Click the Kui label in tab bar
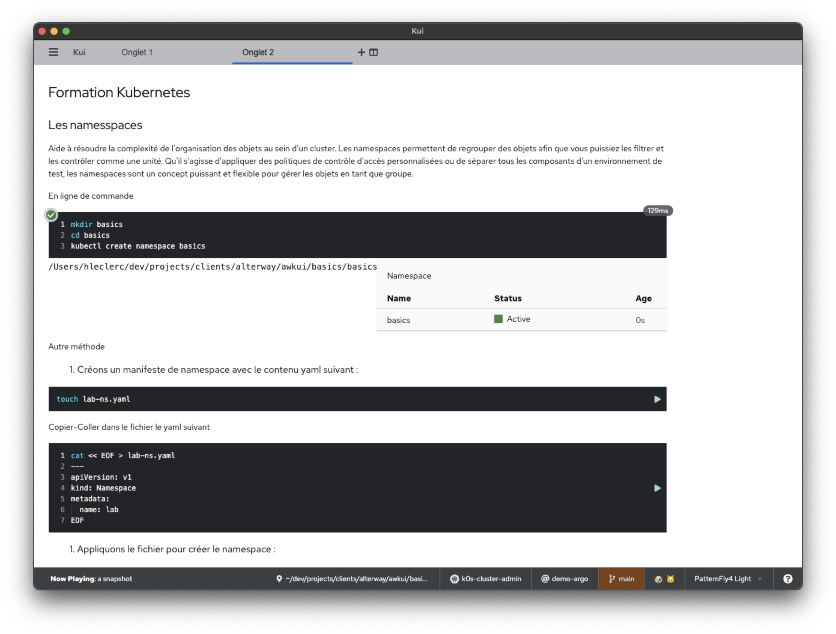The height and width of the screenshot is (634, 836). click(x=79, y=52)
